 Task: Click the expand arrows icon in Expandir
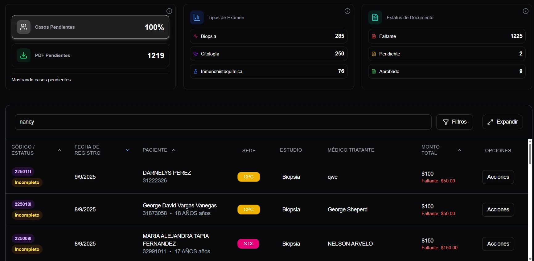pos(490,122)
